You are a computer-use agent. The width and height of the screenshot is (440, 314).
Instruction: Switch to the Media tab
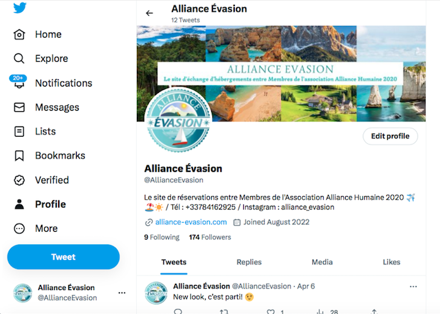(322, 262)
